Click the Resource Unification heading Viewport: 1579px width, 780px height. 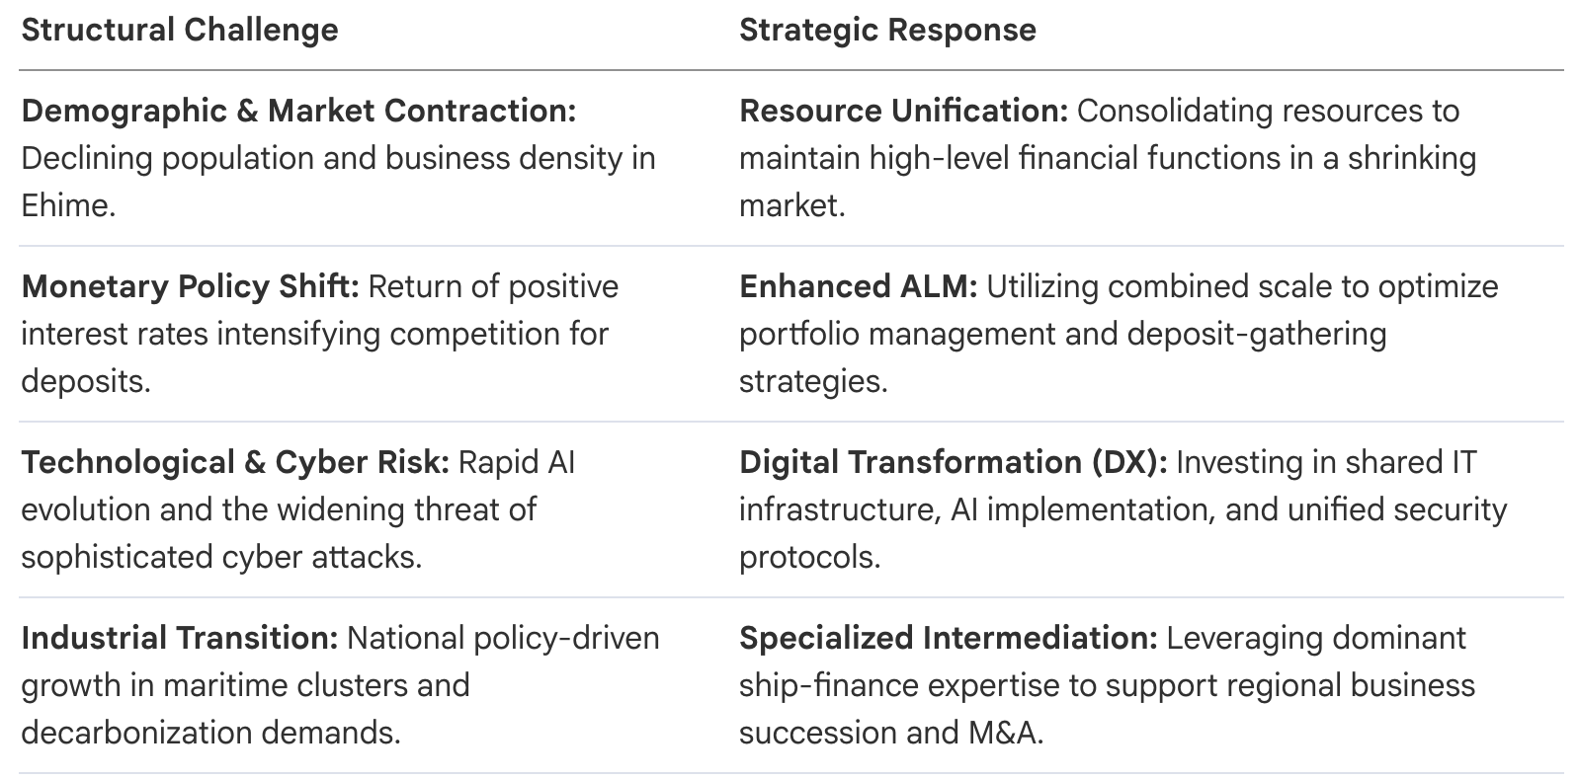(903, 111)
